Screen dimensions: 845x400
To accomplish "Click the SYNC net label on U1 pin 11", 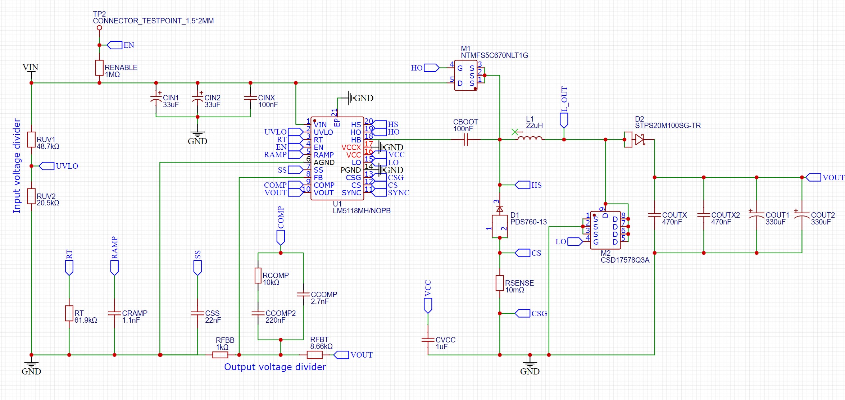I will (391, 192).
